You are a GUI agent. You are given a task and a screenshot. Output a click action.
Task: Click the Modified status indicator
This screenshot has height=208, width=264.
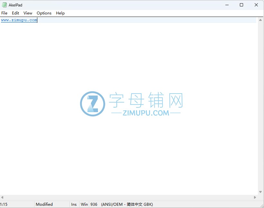(x=44, y=204)
